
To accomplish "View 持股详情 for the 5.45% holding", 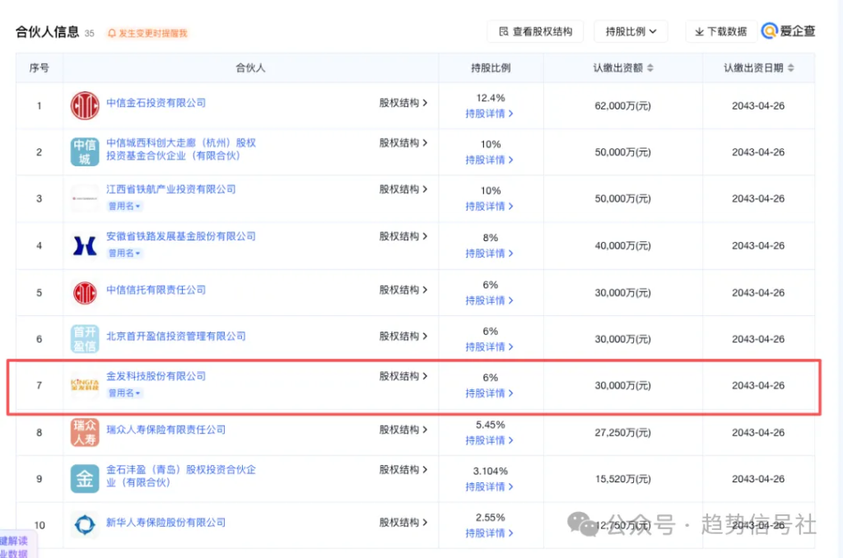I will pos(489,440).
